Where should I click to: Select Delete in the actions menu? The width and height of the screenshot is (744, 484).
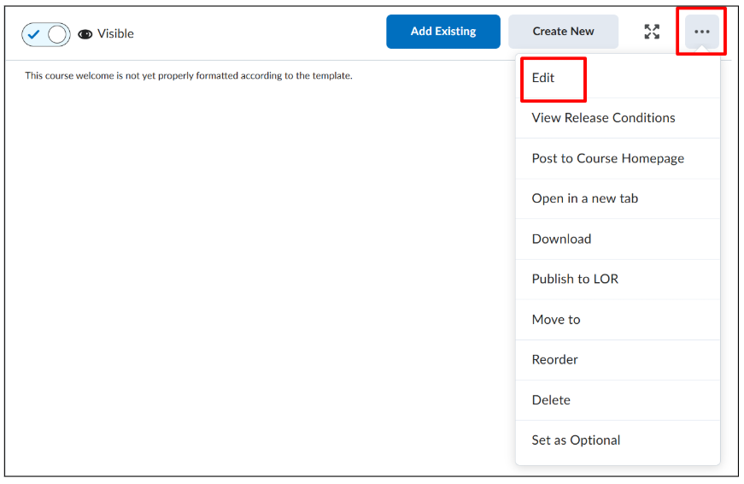coord(618,400)
